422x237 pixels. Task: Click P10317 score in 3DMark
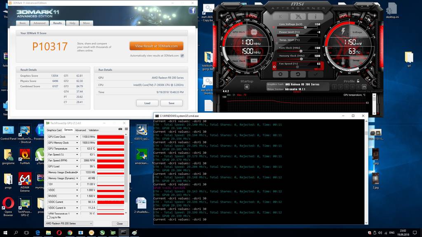pyautogui.click(x=50, y=46)
